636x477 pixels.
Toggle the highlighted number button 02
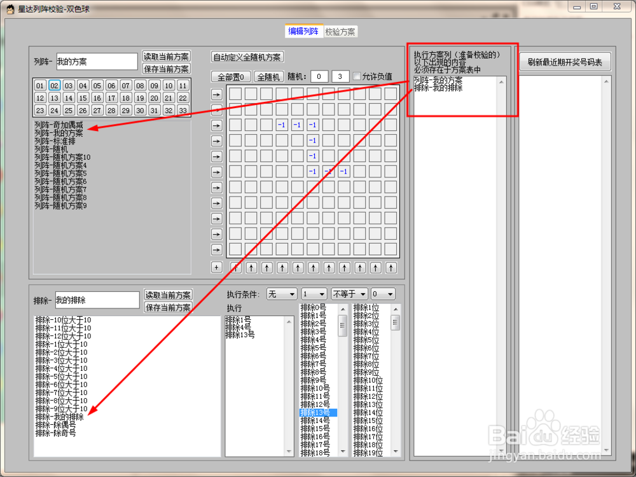54,86
